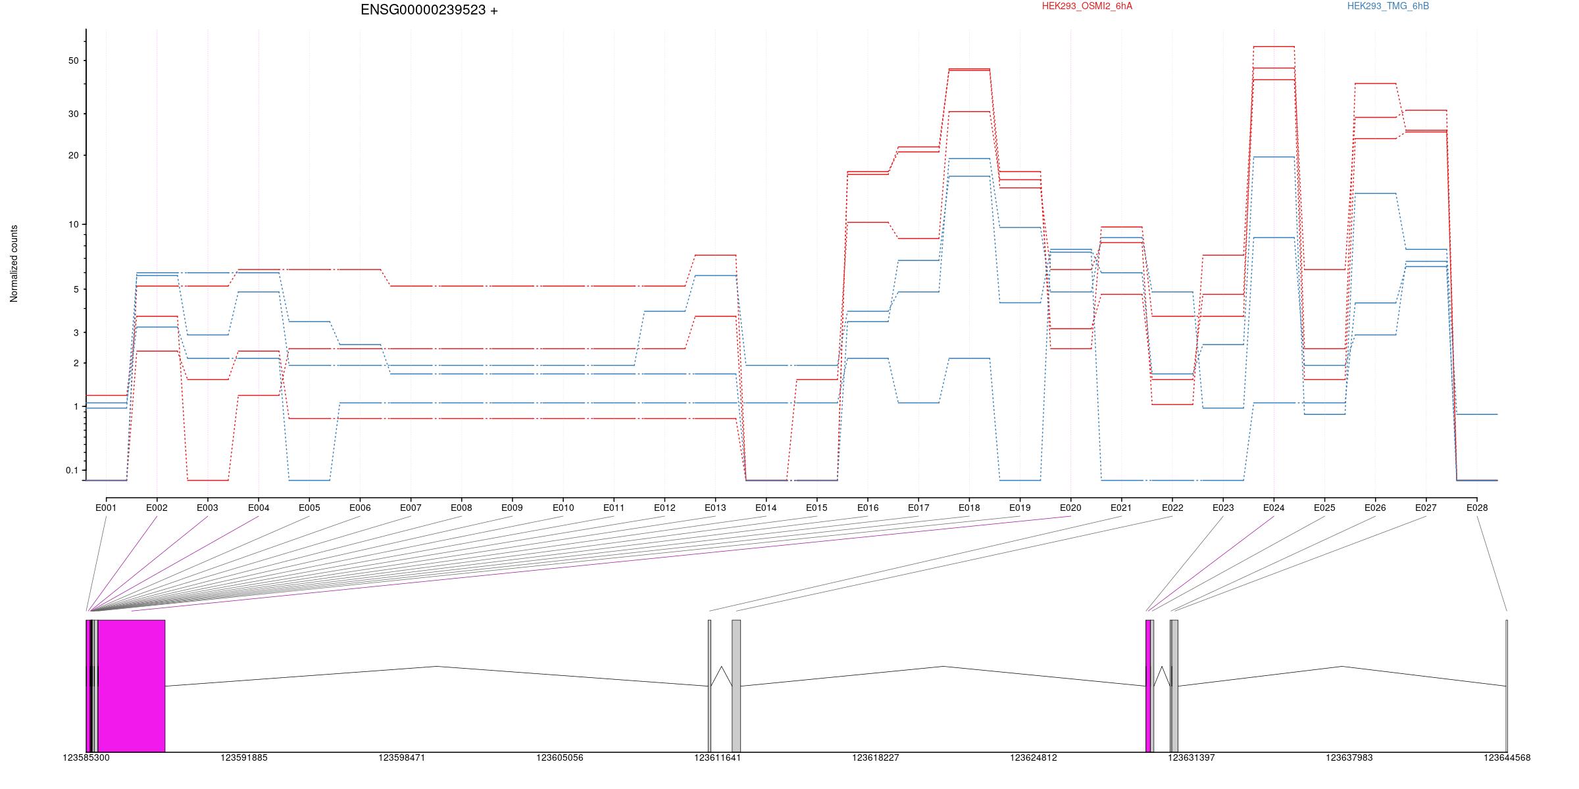The width and height of the screenshot is (1579, 789).
Task: Click exon label E012
Action: (664, 508)
